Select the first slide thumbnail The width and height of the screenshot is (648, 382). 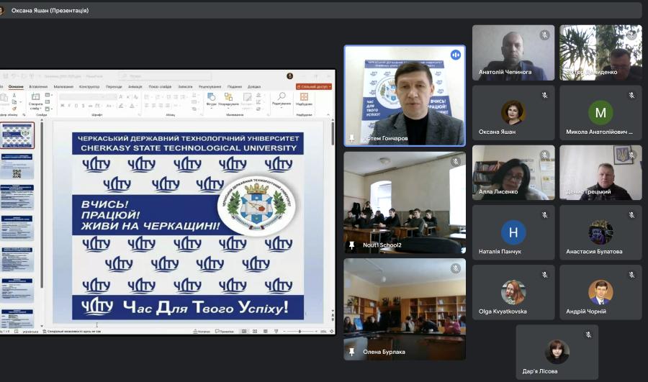pos(17,135)
